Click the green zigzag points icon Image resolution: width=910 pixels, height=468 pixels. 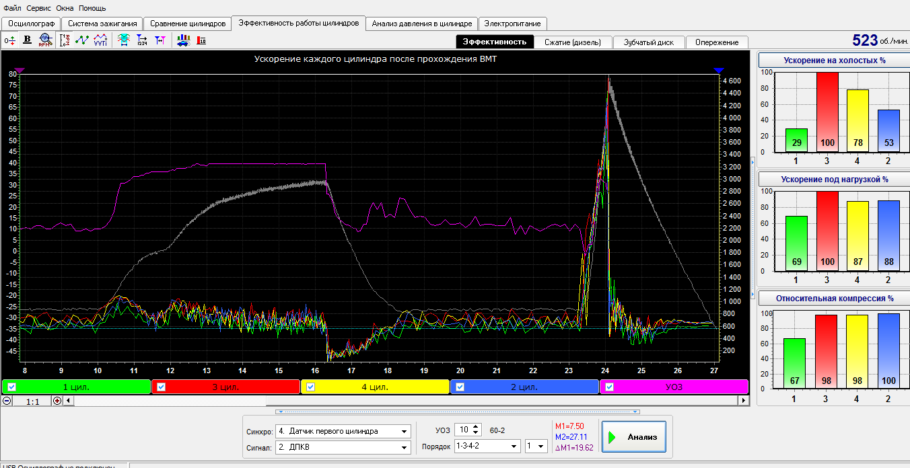(x=82, y=40)
